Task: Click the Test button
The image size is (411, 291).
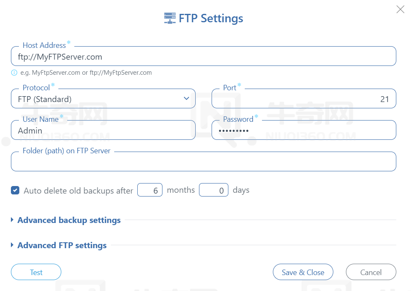Action: pyautogui.click(x=36, y=272)
